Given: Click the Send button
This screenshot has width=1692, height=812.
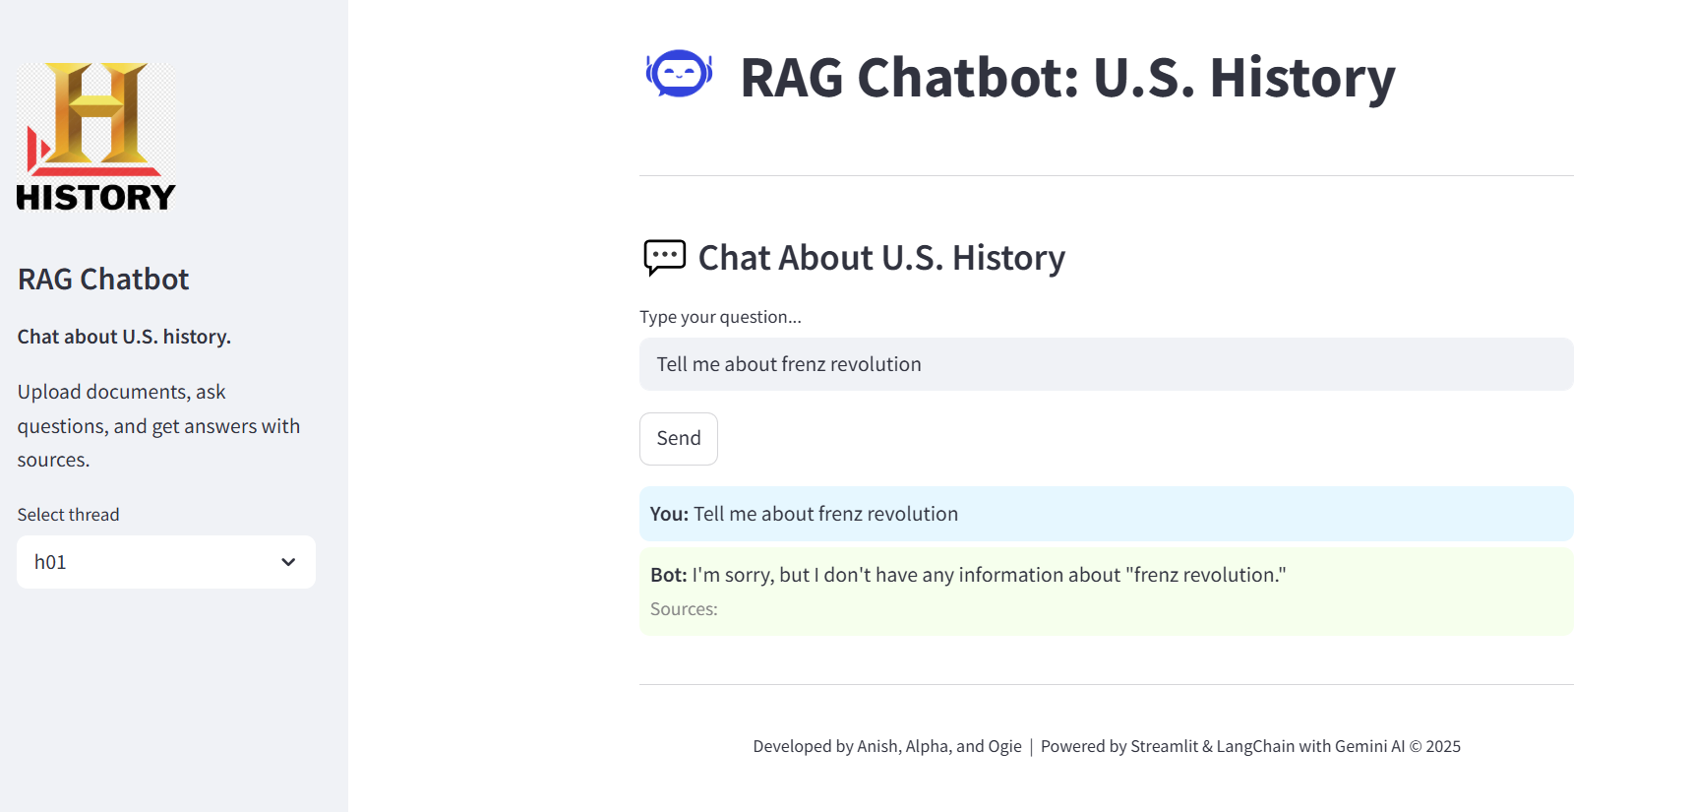Looking at the screenshot, I should tap(678, 439).
